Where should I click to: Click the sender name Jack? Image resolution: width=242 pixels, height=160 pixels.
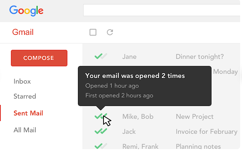pyautogui.click(x=129, y=132)
